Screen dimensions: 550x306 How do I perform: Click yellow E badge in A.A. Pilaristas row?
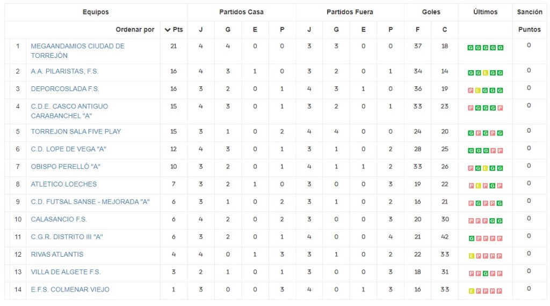click(x=486, y=73)
